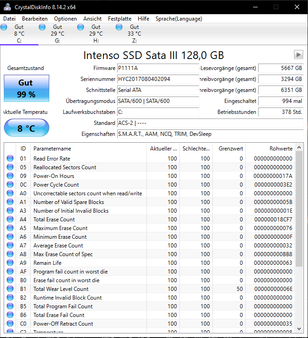Open the Festplatte menu
The height and width of the screenshot is (338, 308).
[119, 19]
